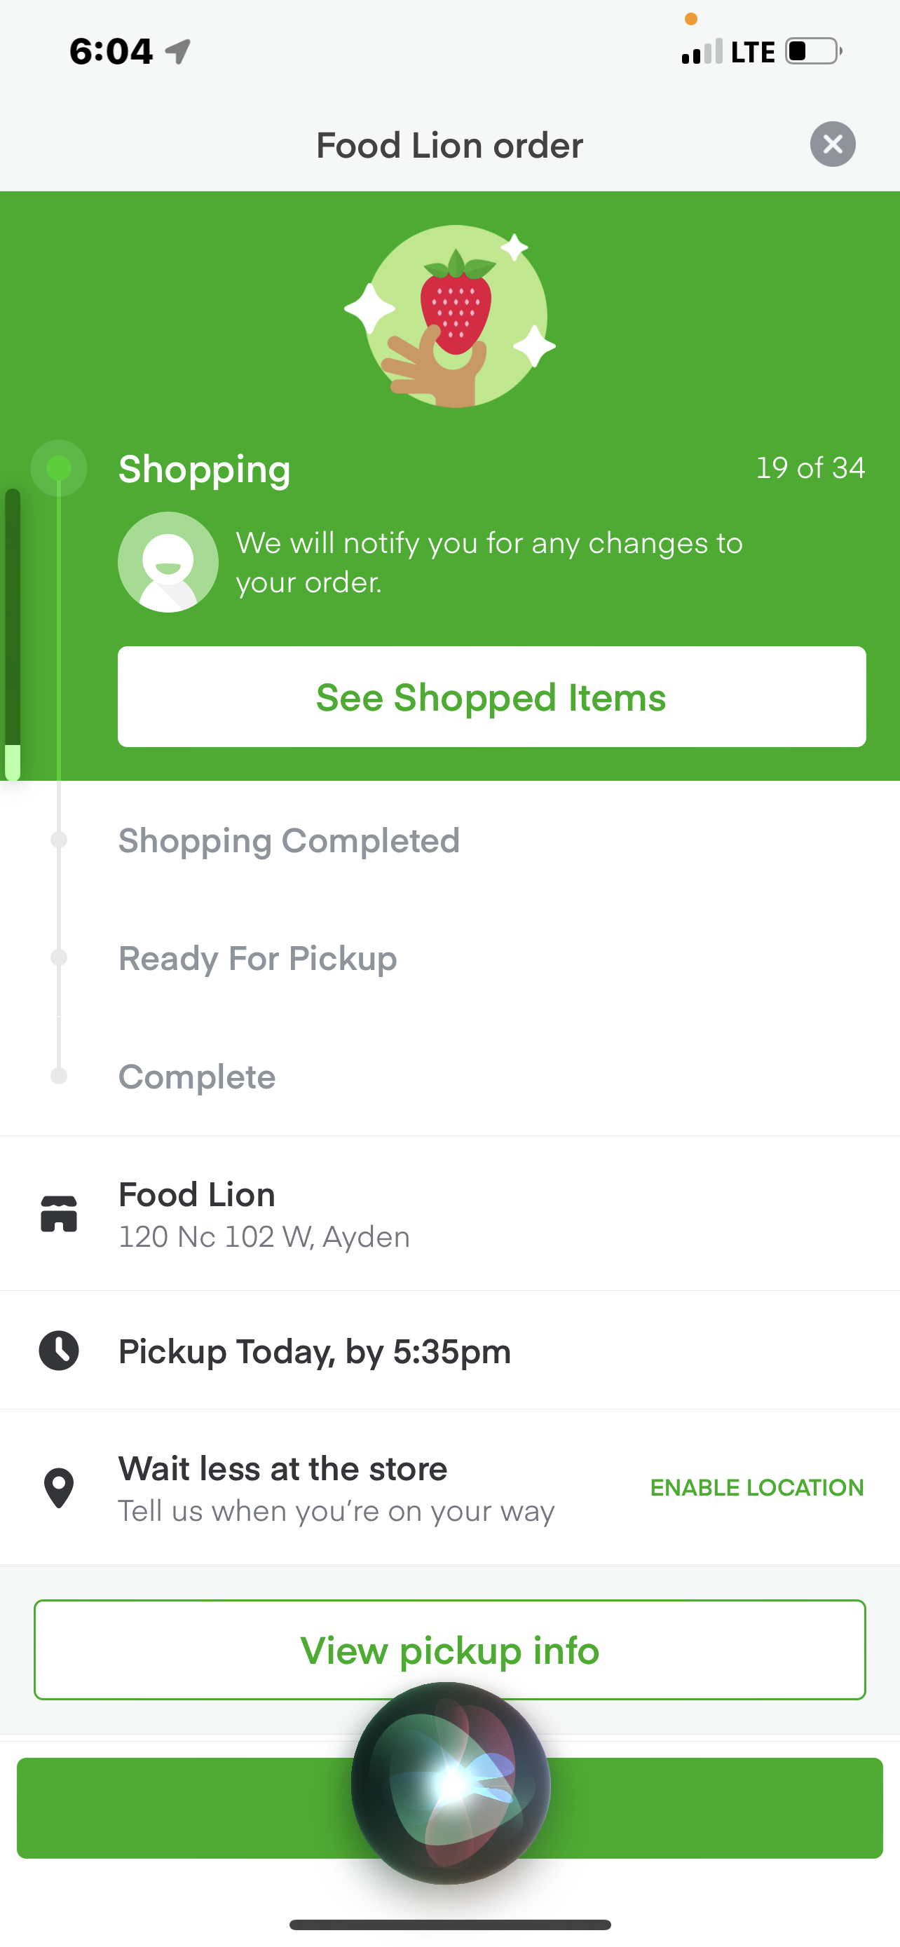Tap the location pin icon
Screen dimensions: 900x1947
point(59,1487)
